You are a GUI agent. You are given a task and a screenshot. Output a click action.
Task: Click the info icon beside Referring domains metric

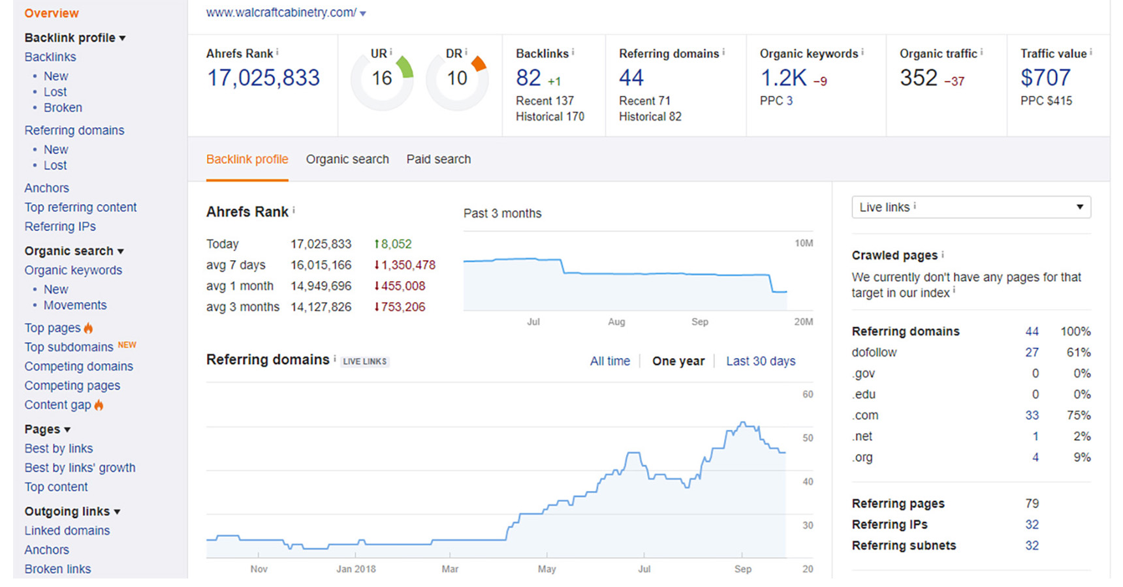[723, 52]
